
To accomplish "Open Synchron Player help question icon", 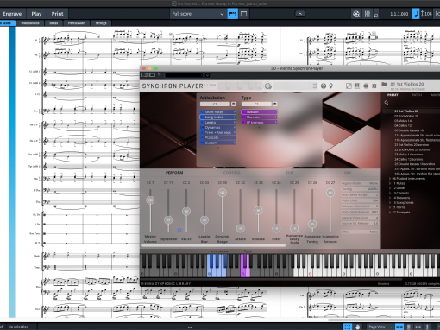I will point(324,86).
